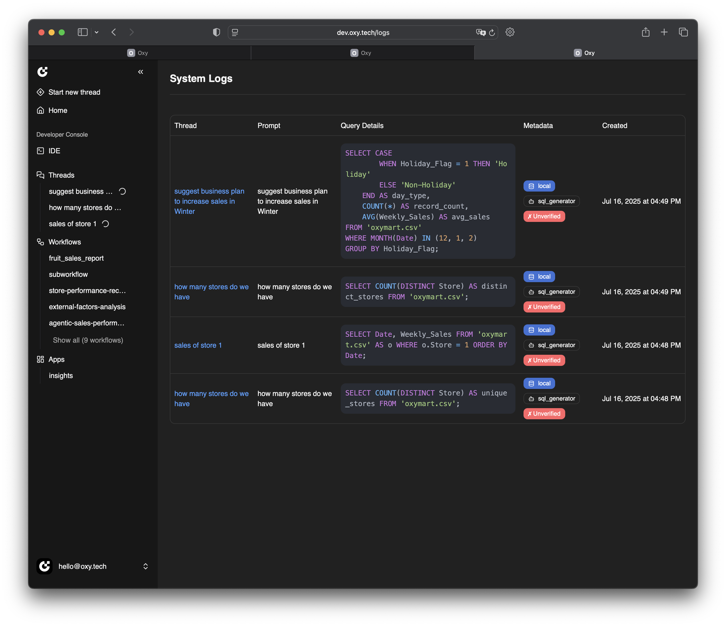The height and width of the screenshot is (626, 726).
Task: Click the Workflows nodes icon
Action: click(x=41, y=242)
